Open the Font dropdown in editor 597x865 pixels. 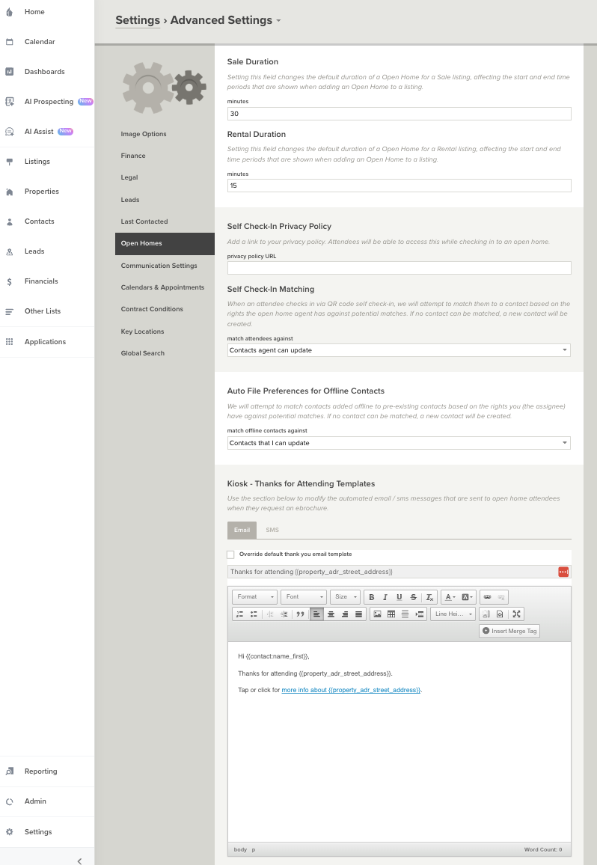(304, 597)
